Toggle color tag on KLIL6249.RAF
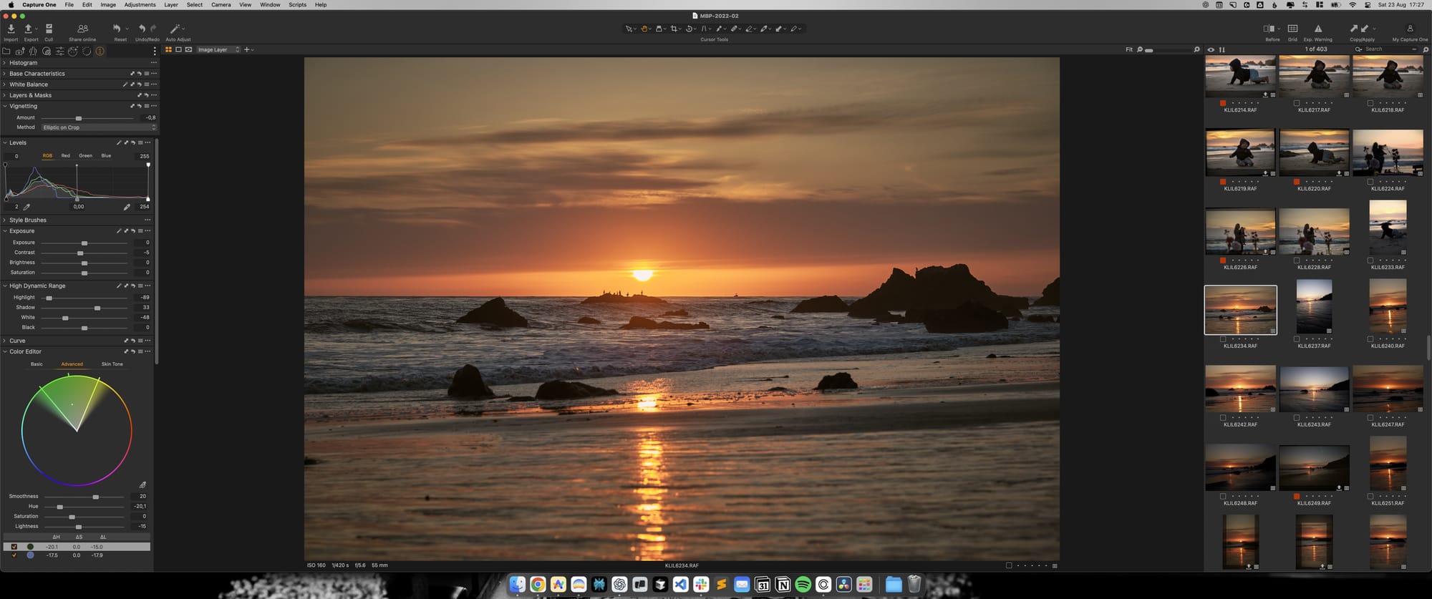The width and height of the screenshot is (1432, 599). click(1297, 496)
